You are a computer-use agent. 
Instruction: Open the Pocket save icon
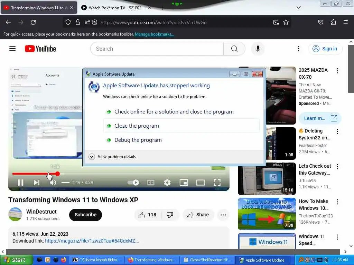click(x=320, y=22)
